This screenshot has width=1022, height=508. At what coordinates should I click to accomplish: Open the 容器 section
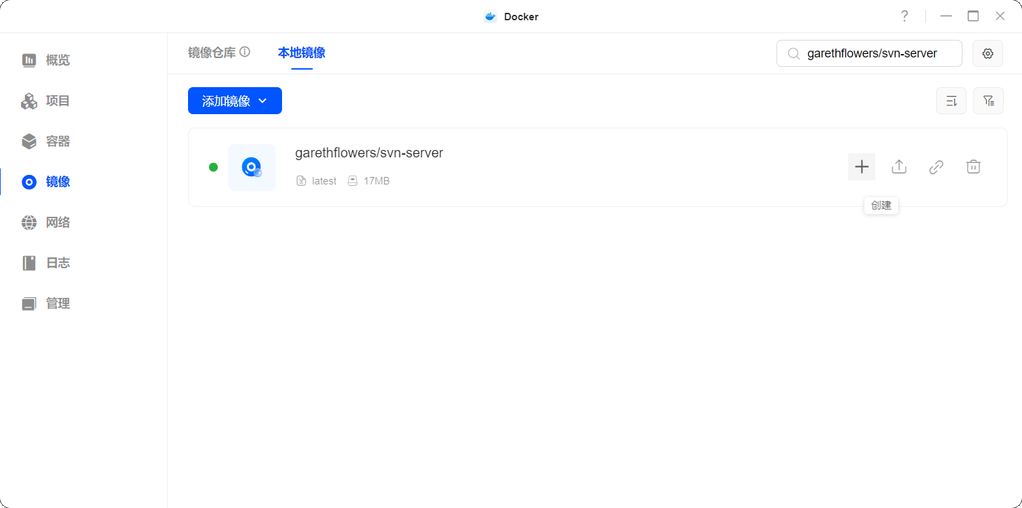[x=57, y=141]
